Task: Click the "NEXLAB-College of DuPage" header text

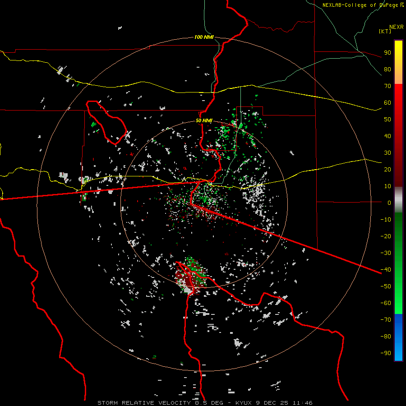Action: pyautogui.click(x=361, y=5)
